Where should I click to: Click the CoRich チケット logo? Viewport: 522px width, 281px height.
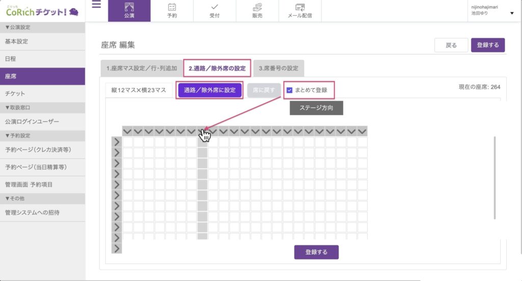(x=42, y=11)
